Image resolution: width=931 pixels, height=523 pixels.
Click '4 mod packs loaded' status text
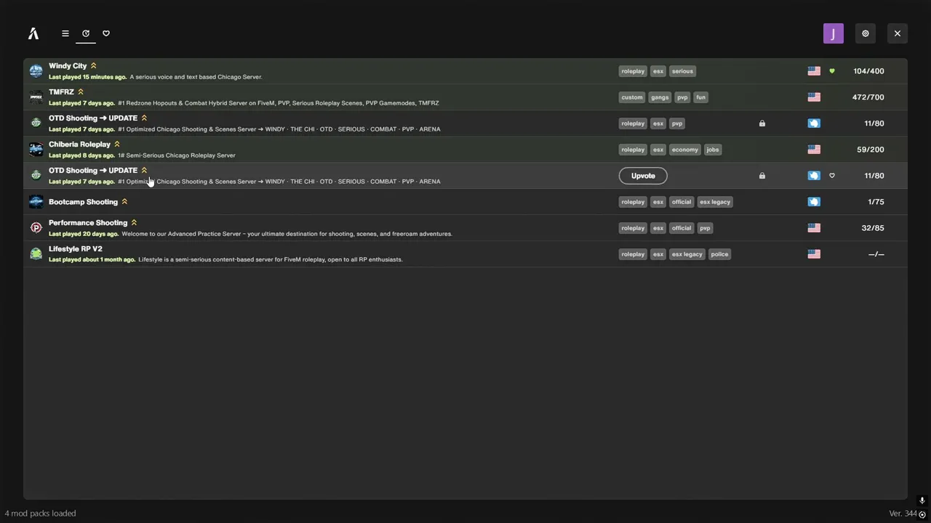(41, 514)
